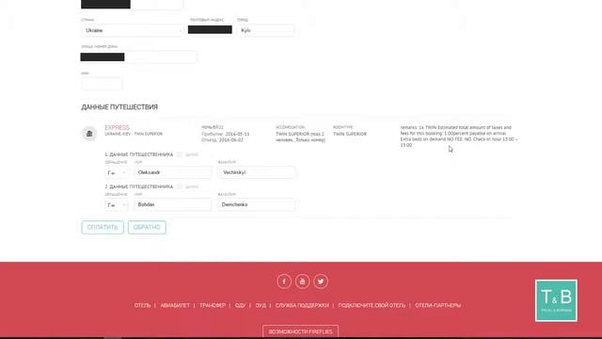Image resolution: width=602 pixels, height=339 pixels.
Task: Click the Bohdan first name field
Action: pos(173,205)
